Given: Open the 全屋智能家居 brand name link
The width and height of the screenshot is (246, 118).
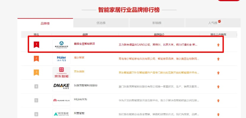Looking at the screenshot, I should tap(84, 44).
